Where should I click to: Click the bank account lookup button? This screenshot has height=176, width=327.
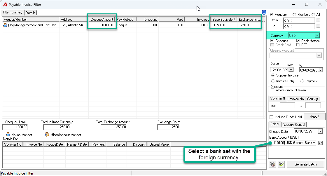(x=321, y=143)
